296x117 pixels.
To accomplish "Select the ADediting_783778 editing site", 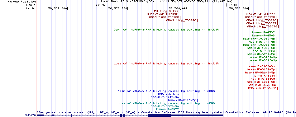I will tap(263, 26).
